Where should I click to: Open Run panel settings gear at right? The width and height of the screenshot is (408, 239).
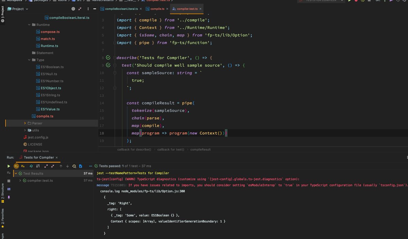coord(407,158)
